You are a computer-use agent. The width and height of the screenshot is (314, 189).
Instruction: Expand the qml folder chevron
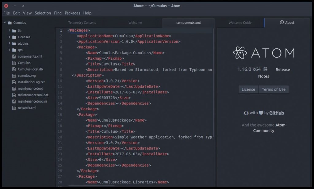(10, 50)
